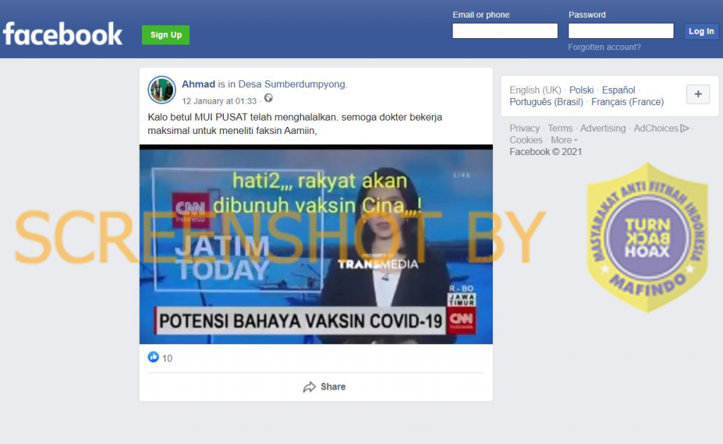
Task: Click the globe public-audience icon
Action: click(x=268, y=99)
